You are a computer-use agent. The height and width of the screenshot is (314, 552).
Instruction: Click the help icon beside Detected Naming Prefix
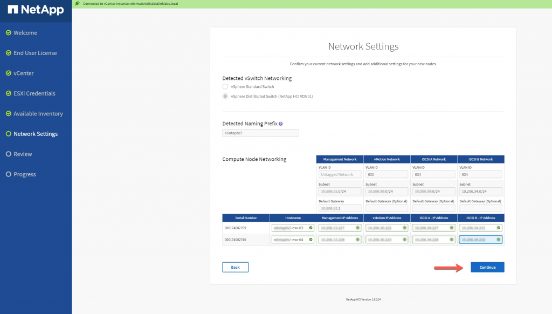280,124
